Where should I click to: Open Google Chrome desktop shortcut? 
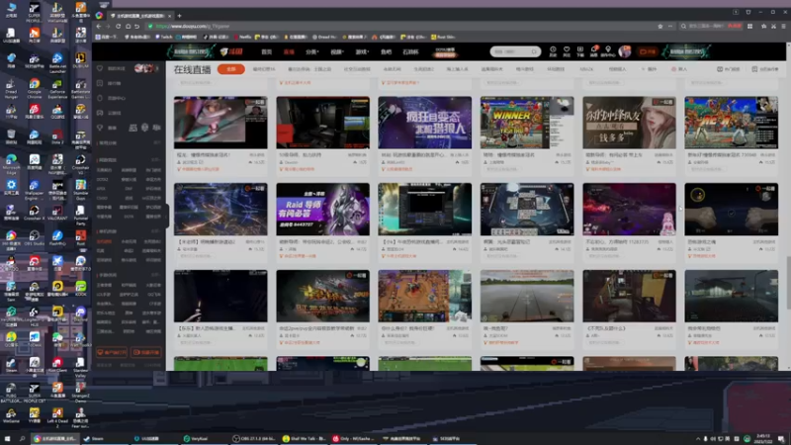click(34, 87)
